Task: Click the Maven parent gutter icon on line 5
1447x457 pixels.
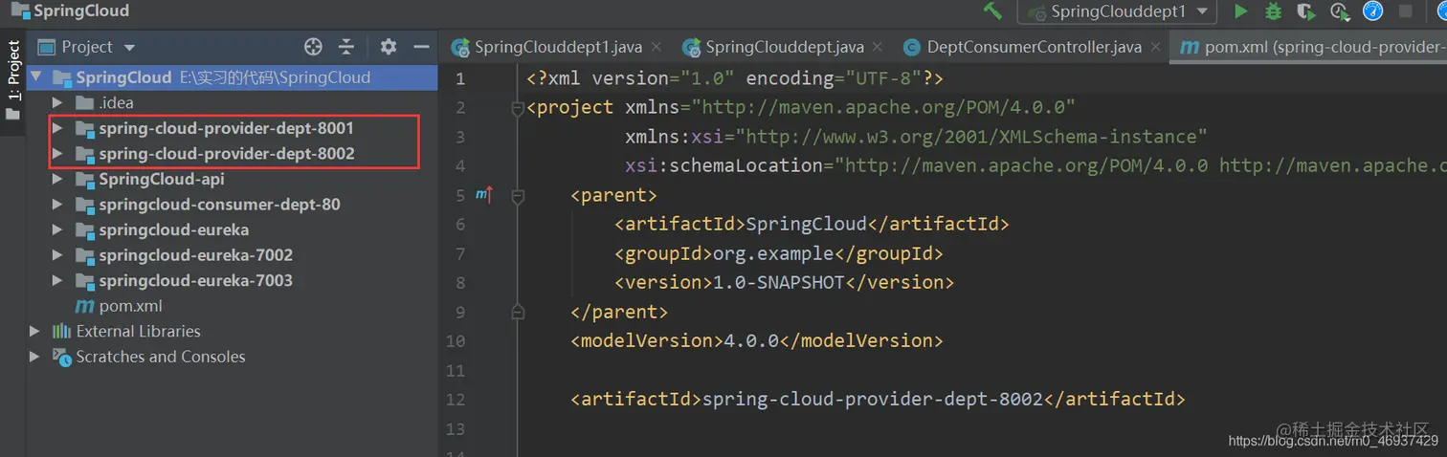Action: coord(484,195)
